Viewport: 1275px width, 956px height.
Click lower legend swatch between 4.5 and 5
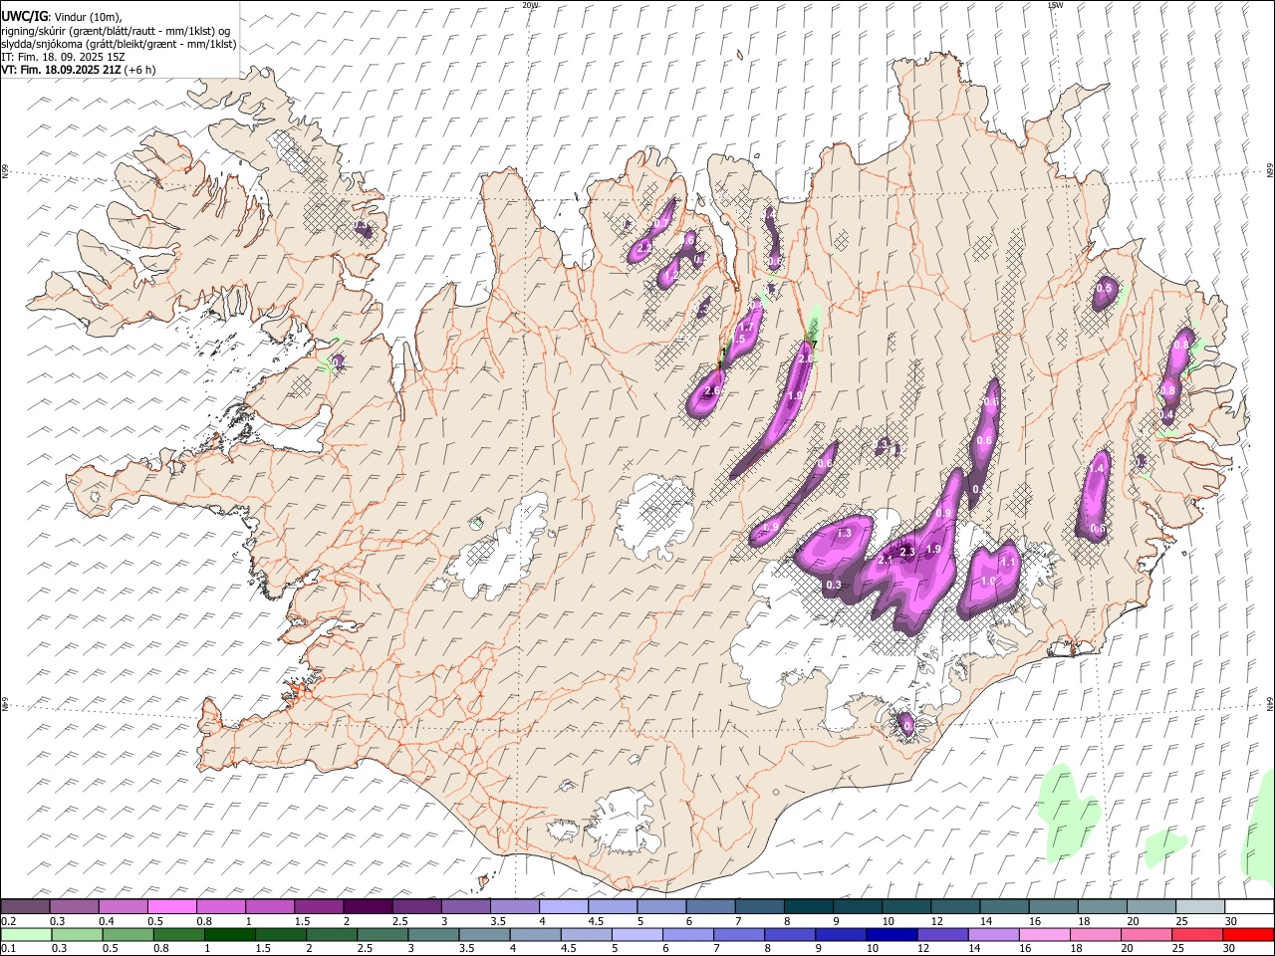[586, 934]
